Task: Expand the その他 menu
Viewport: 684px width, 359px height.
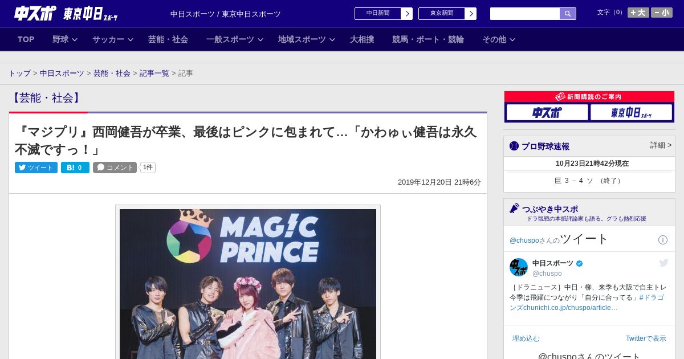Action: (499, 39)
